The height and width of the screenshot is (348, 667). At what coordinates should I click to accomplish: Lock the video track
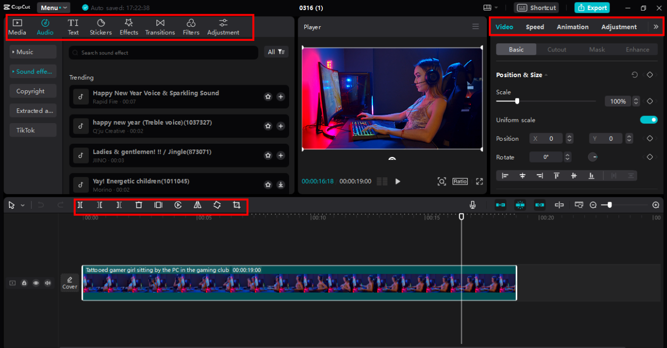coord(24,283)
